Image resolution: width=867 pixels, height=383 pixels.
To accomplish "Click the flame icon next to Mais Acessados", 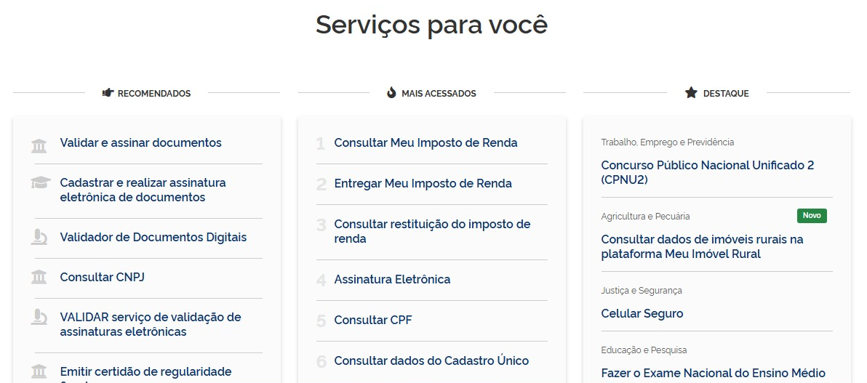I will click(391, 93).
